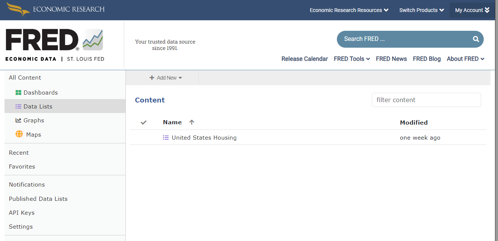Viewport: 498px width, 241px height.
Task: Click the select-all checkmark header
Action: click(x=143, y=122)
